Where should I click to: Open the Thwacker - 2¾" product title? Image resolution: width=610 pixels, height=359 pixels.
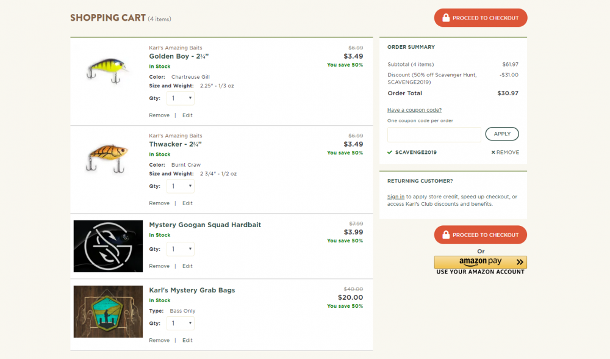pyautogui.click(x=176, y=144)
